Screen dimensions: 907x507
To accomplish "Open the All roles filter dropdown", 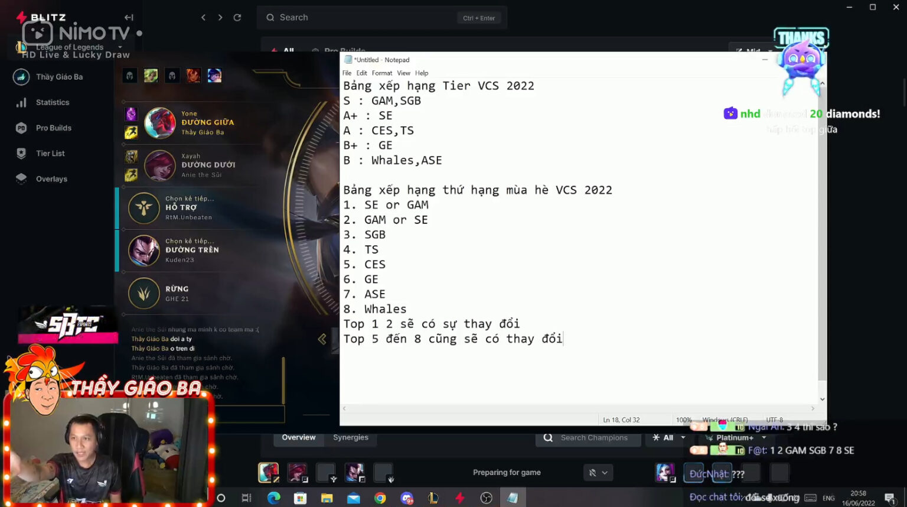I will click(668, 438).
